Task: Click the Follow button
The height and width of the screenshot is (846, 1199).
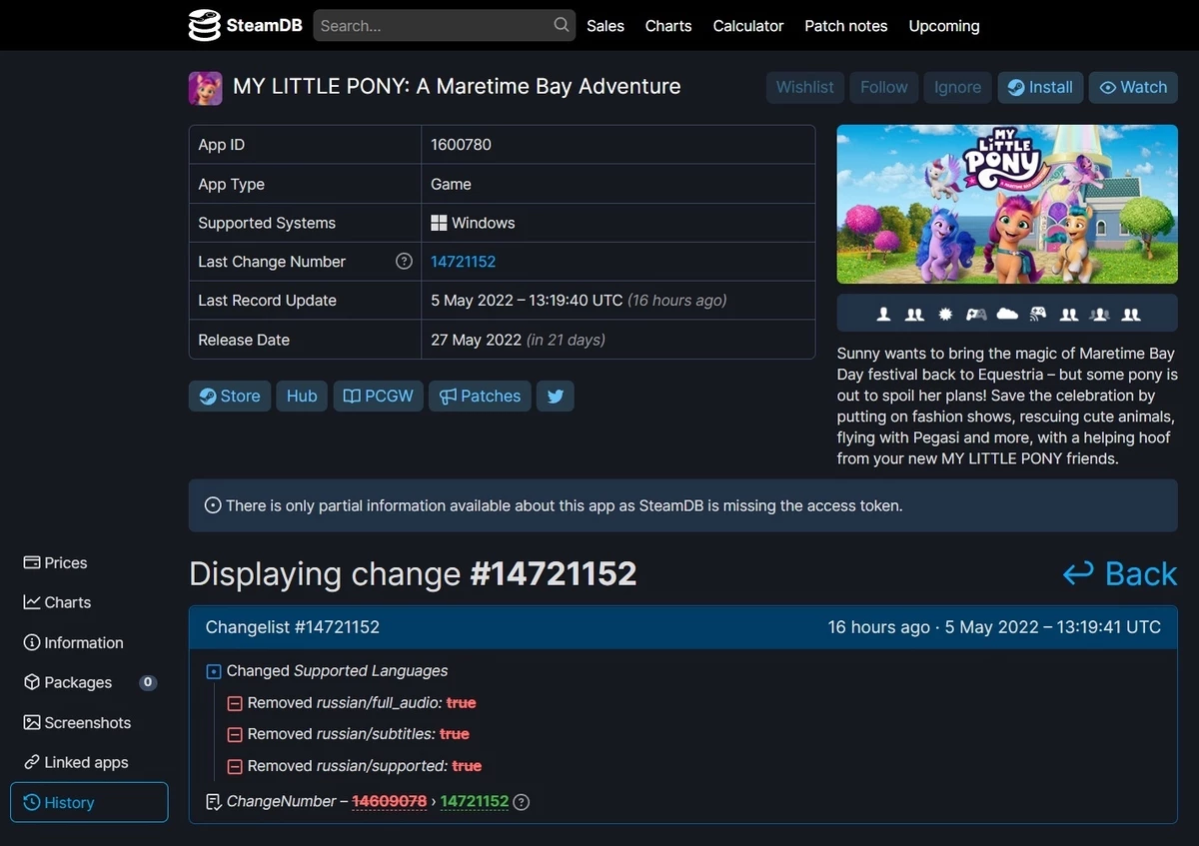Action: point(884,87)
